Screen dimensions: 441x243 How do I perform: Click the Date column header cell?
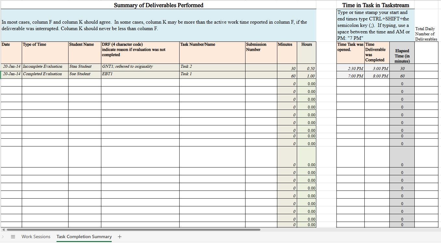tap(11, 52)
